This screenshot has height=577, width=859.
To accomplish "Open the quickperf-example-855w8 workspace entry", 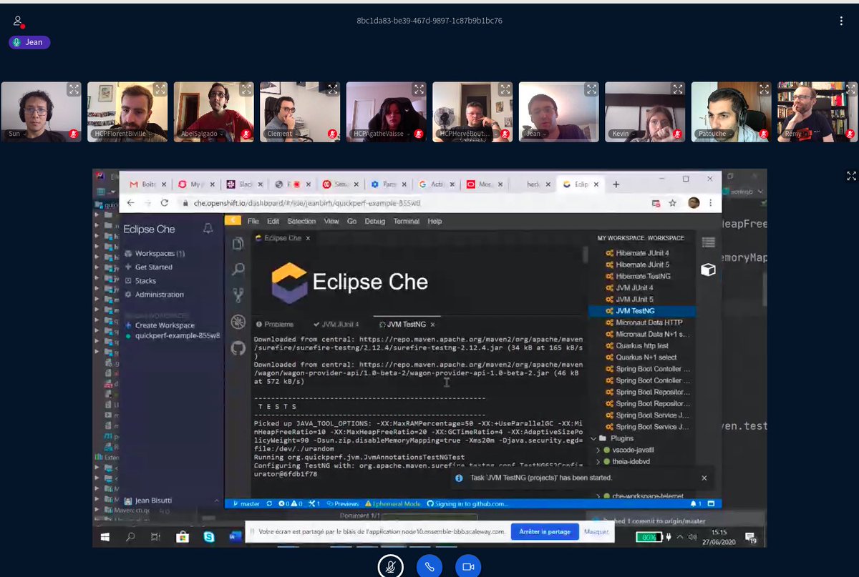I will tap(173, 335).
